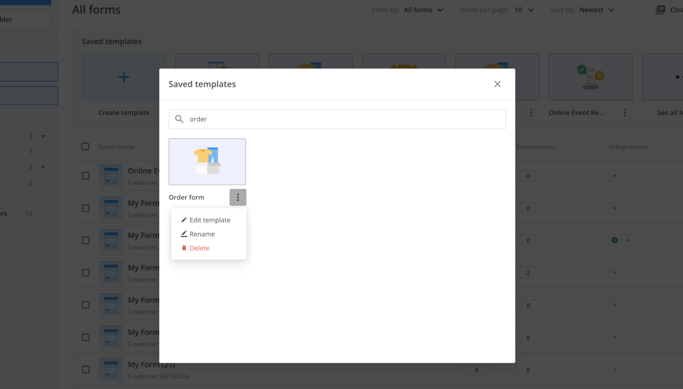Tick the checkbox for Online Event form row

pos(86,176)
